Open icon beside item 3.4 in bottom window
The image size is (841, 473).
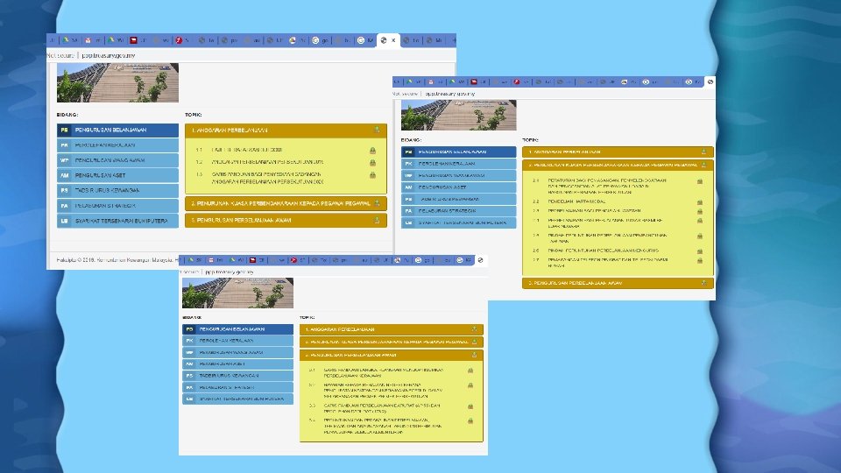click(x=470, y=421)
